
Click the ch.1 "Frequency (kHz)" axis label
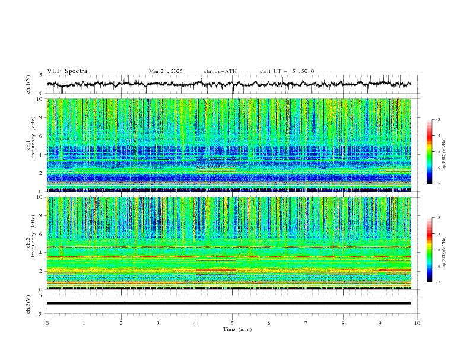[x=33, y=138]
